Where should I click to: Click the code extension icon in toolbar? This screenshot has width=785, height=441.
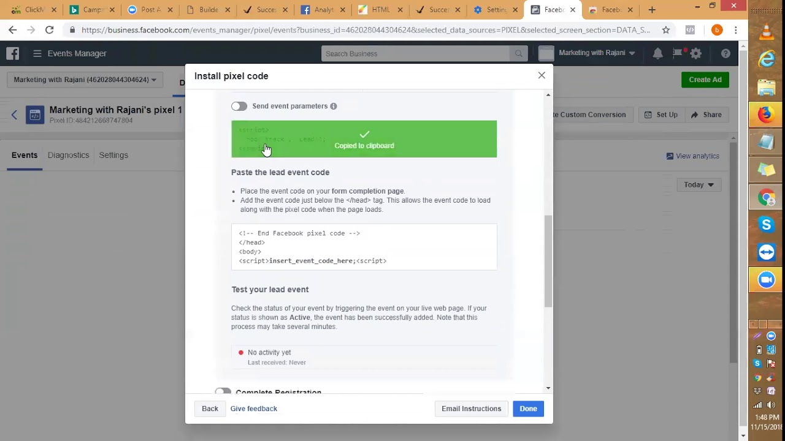click(x=690, y=30)
